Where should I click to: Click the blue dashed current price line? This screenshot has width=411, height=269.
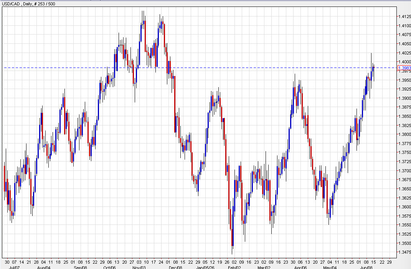(201, 68)
